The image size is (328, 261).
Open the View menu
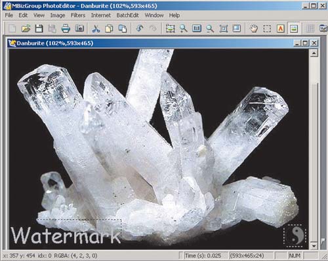click(x=39, y=15)
